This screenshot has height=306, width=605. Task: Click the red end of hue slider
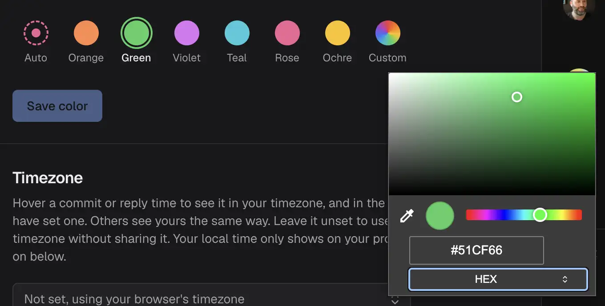click(x=469, y=215)
